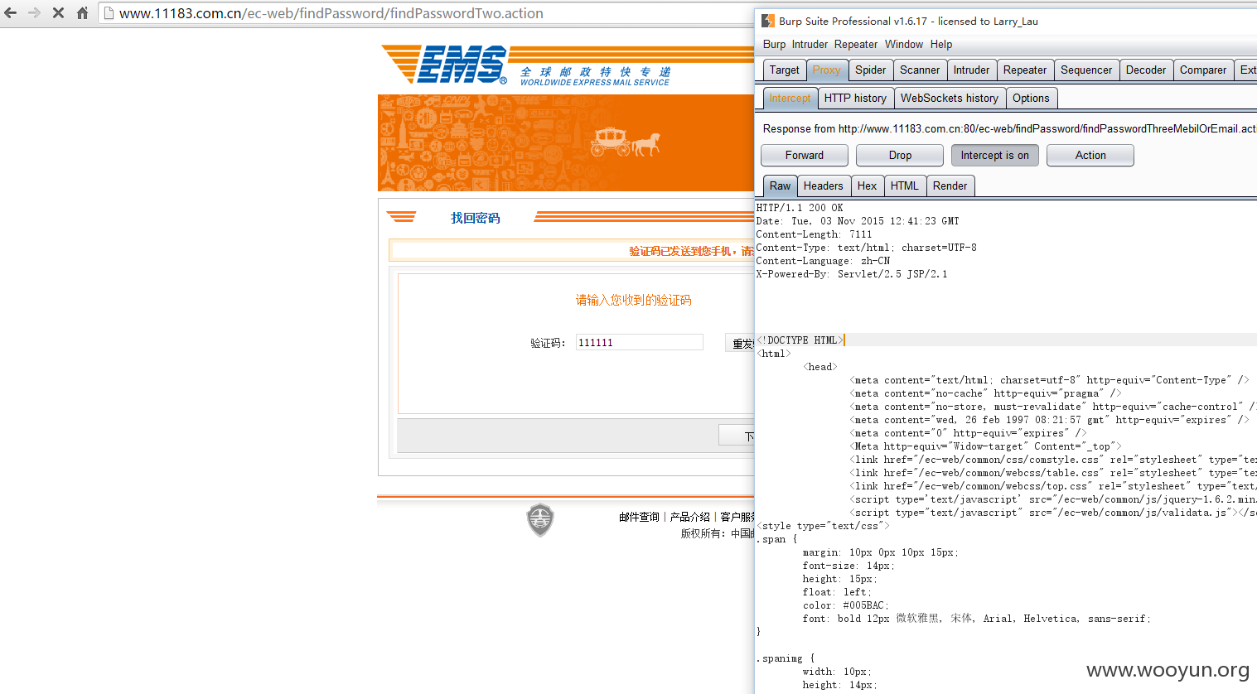
Task: Open the Burp menu
Action: tap(774, 45)
